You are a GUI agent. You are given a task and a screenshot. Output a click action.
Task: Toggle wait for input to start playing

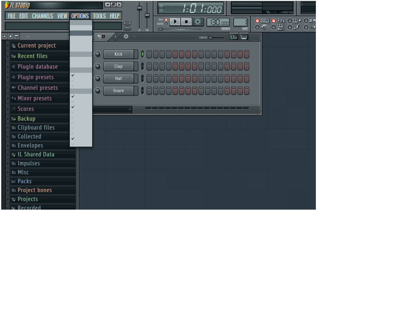point(274,27)
